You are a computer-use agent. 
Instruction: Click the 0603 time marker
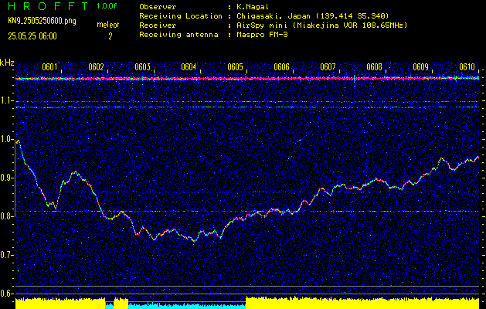143,67
